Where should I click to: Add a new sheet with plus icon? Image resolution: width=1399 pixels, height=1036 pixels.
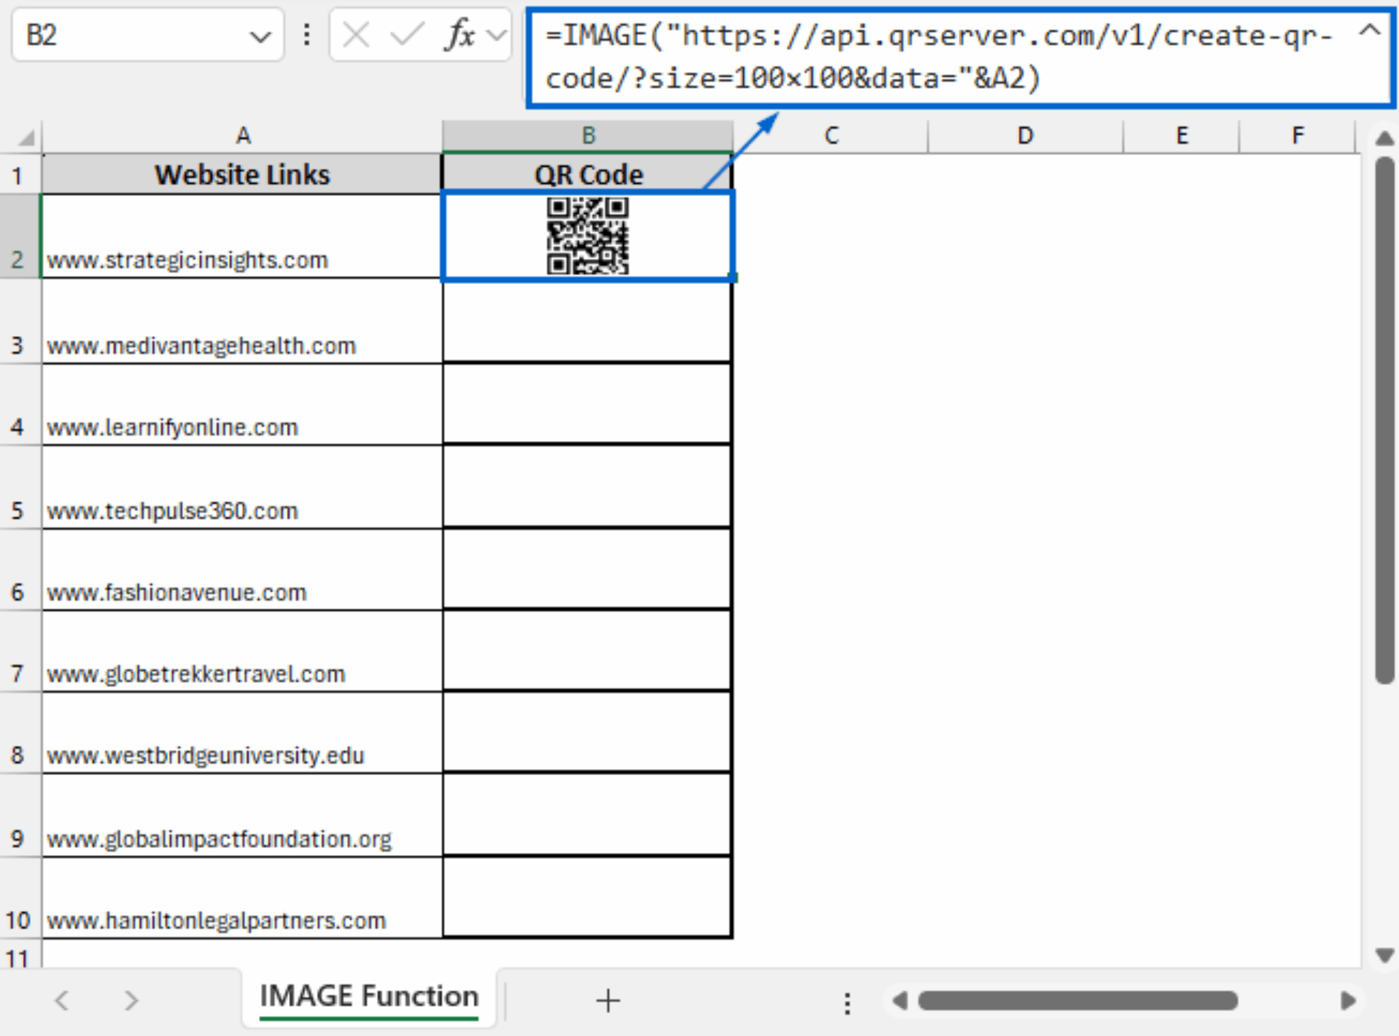(607, 1001)
